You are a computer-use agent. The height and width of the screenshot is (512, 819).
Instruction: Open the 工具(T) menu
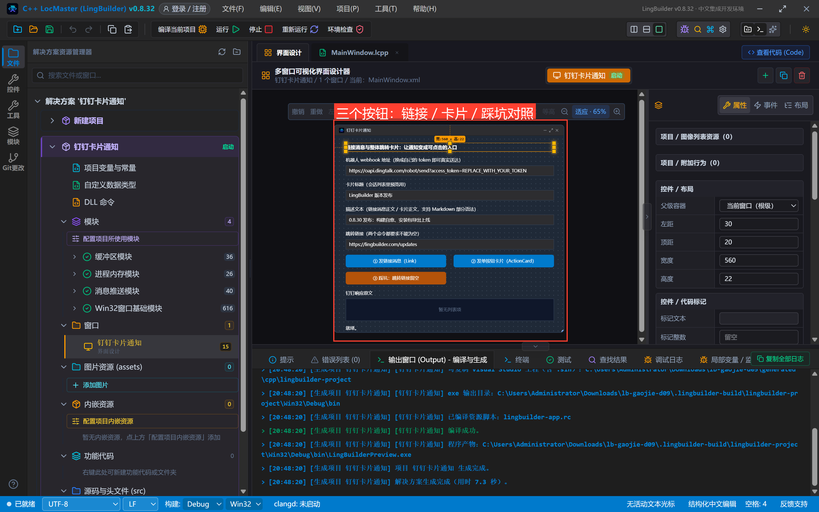pos(386,9)
